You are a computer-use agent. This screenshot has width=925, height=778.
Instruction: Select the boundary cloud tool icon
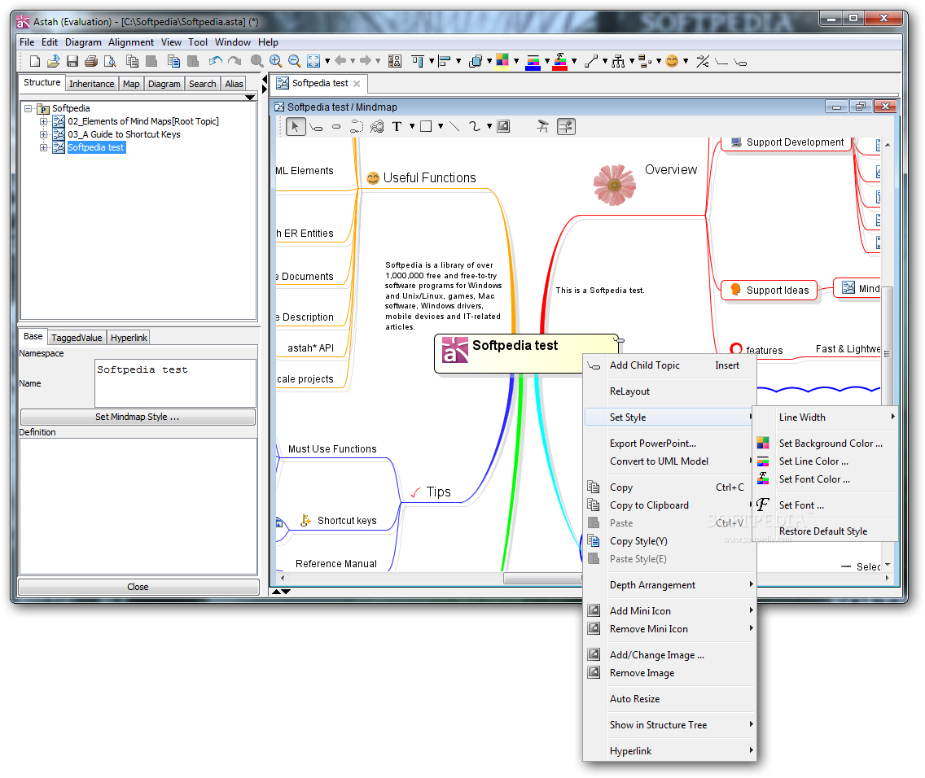(377, 126)
